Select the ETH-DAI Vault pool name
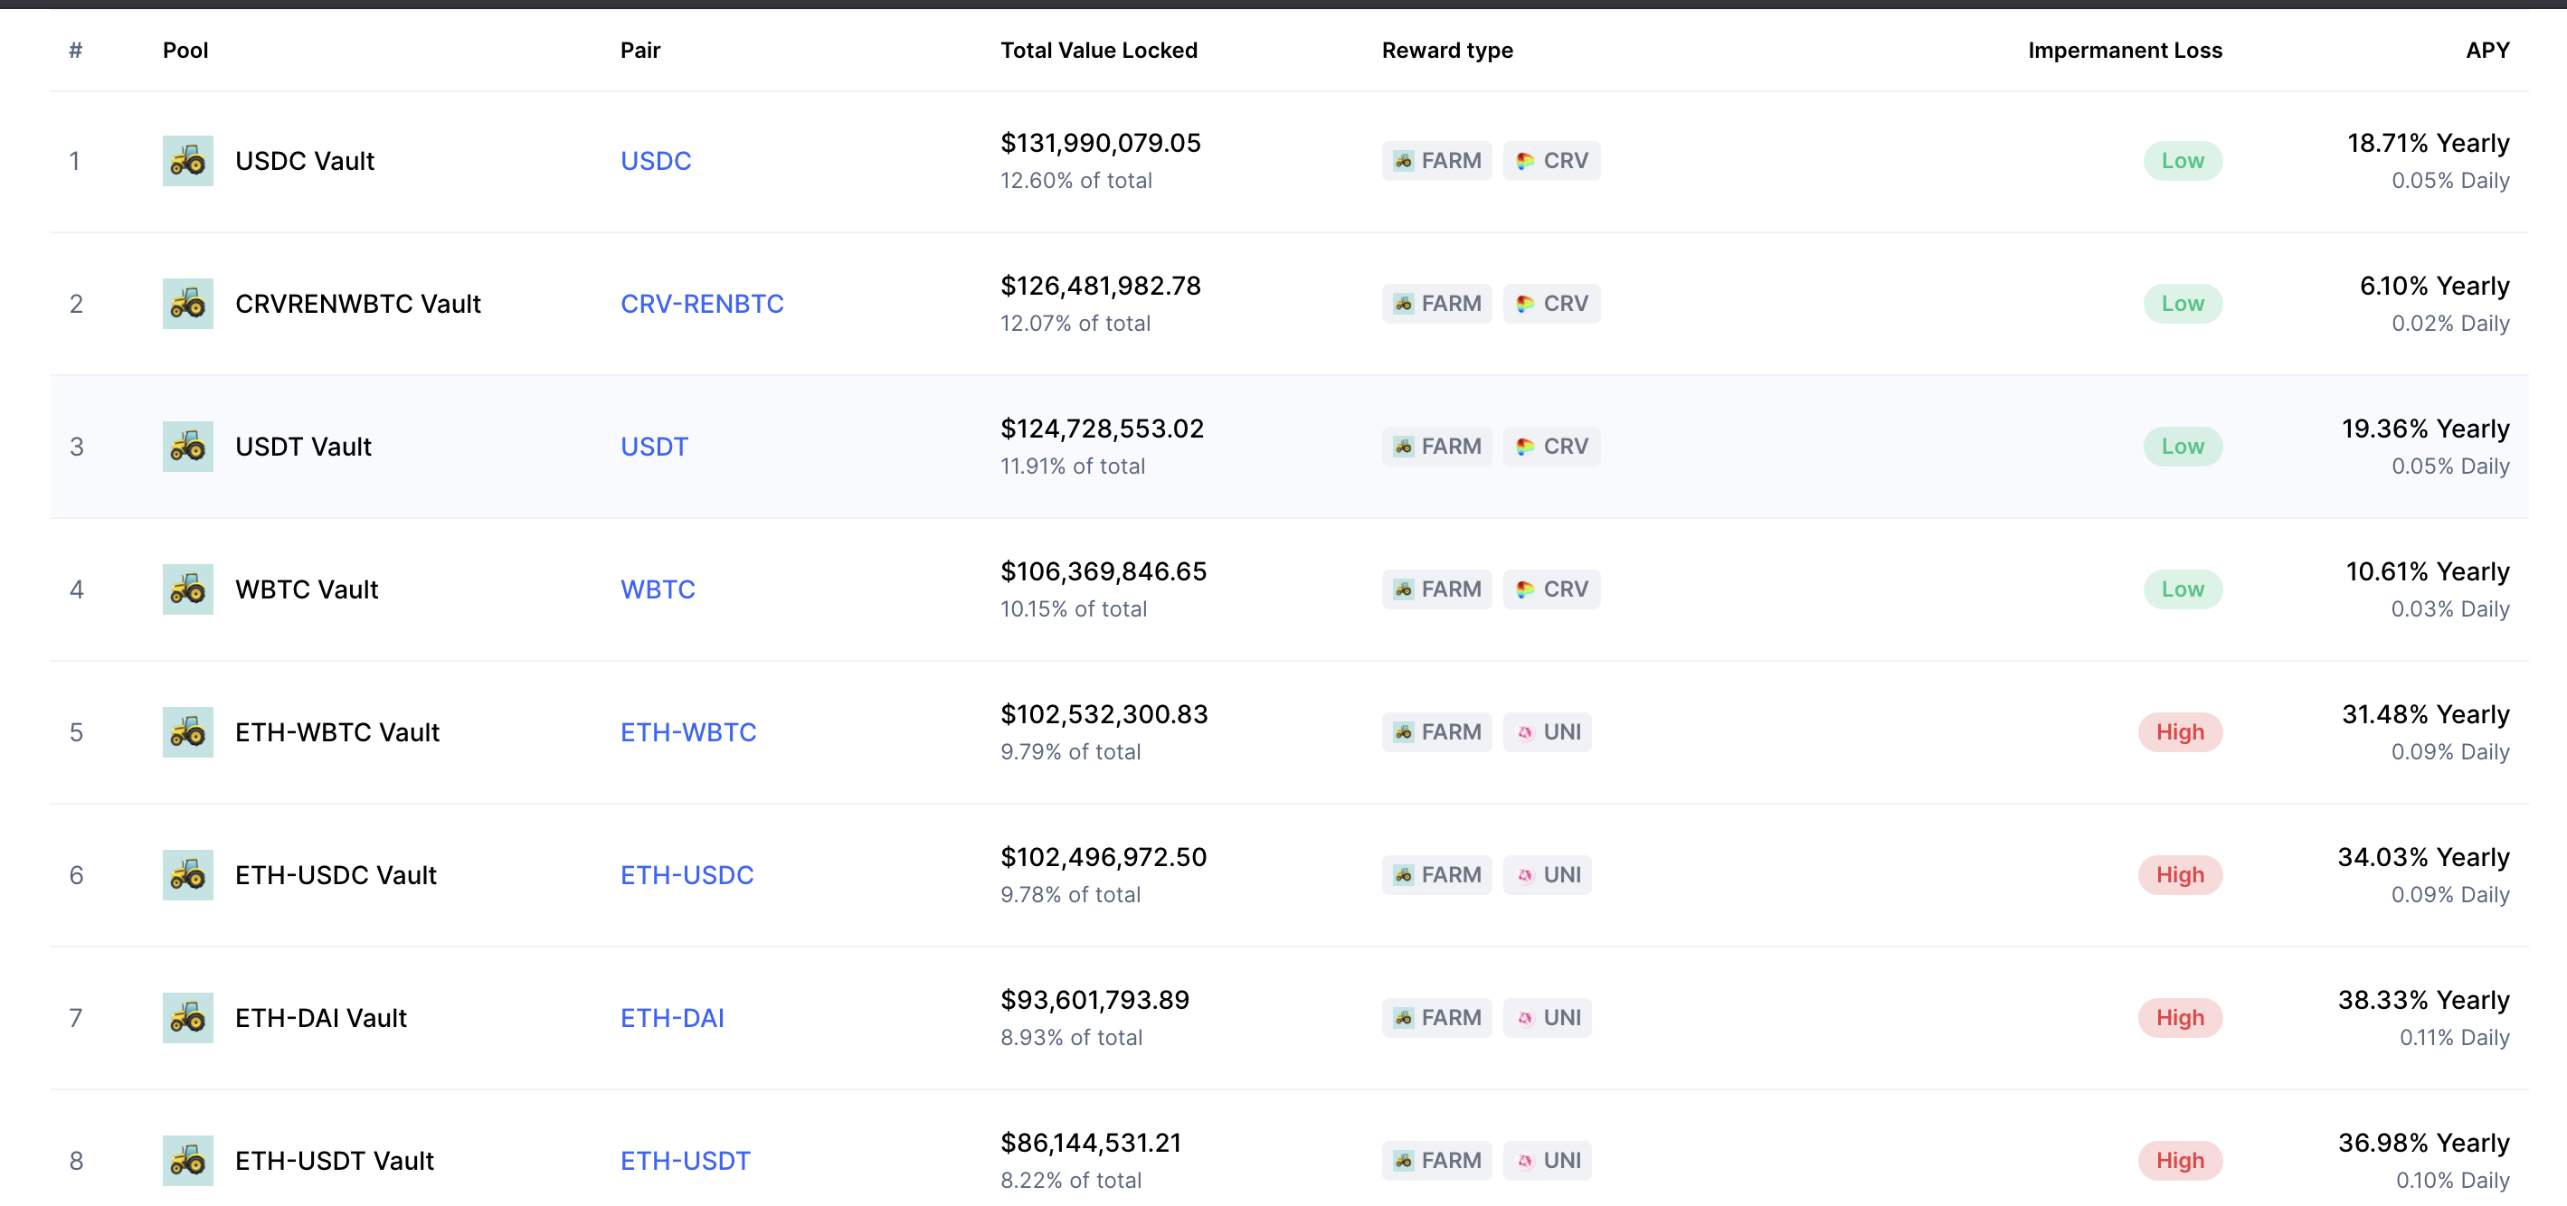Image resolution: width=2567 pixels, height=1206 pixels. 321,1018
